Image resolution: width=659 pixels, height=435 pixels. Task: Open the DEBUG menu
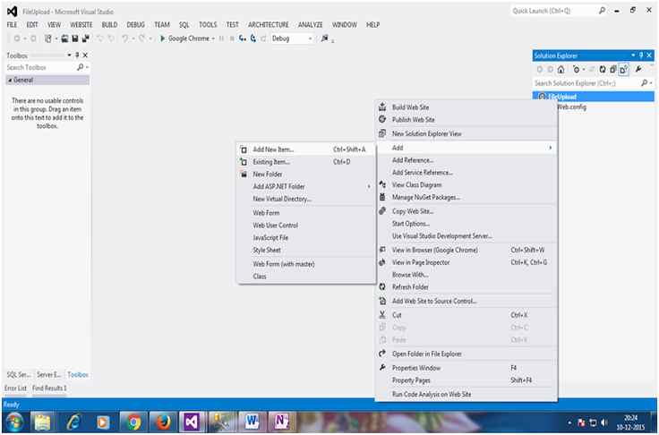pos(135,25)
